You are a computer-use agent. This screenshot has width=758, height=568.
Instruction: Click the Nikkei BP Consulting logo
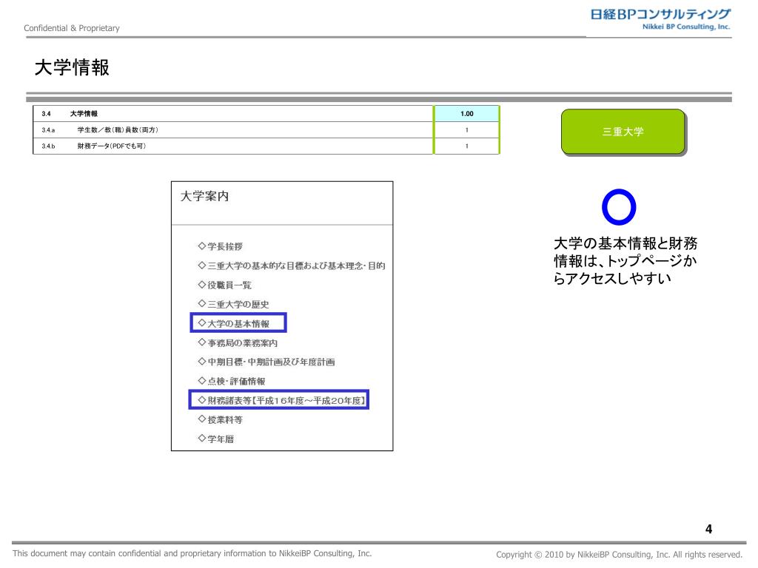(660, 19)
